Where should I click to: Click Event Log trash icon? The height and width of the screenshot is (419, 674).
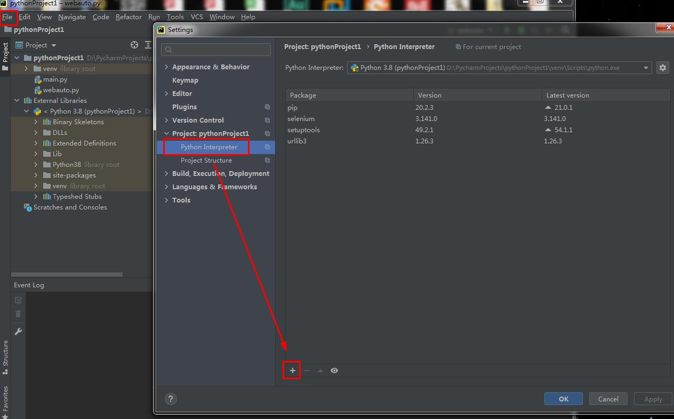click(x=18, y=314)
